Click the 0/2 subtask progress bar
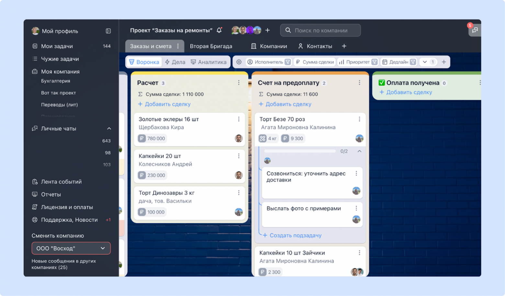Image resolution: width=505 pixels, height=296 pixels. 300,151
